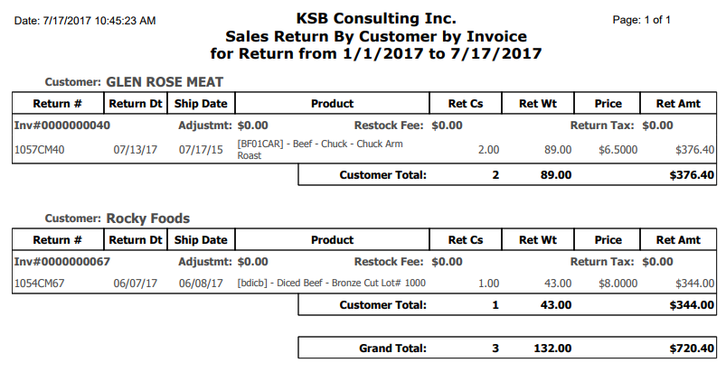Select return number 1057CM40
The width and height of the screenshot is (726, 372).
(40, 149)
